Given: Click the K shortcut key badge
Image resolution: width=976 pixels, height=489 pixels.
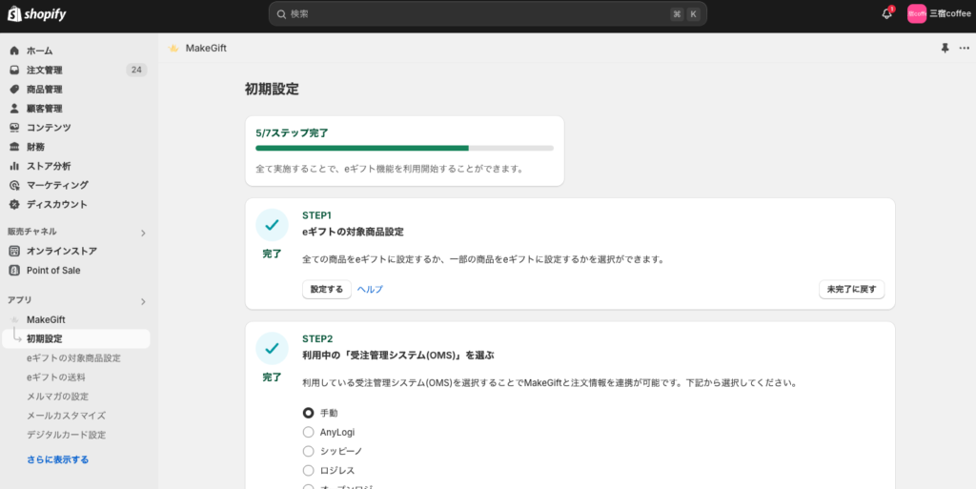Looking at the screenshot, I should click(x=694, y=13).
